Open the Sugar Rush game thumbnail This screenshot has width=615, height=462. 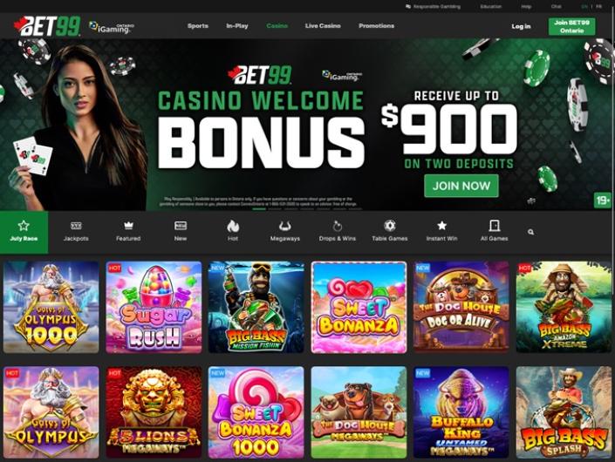coord(154,307)
